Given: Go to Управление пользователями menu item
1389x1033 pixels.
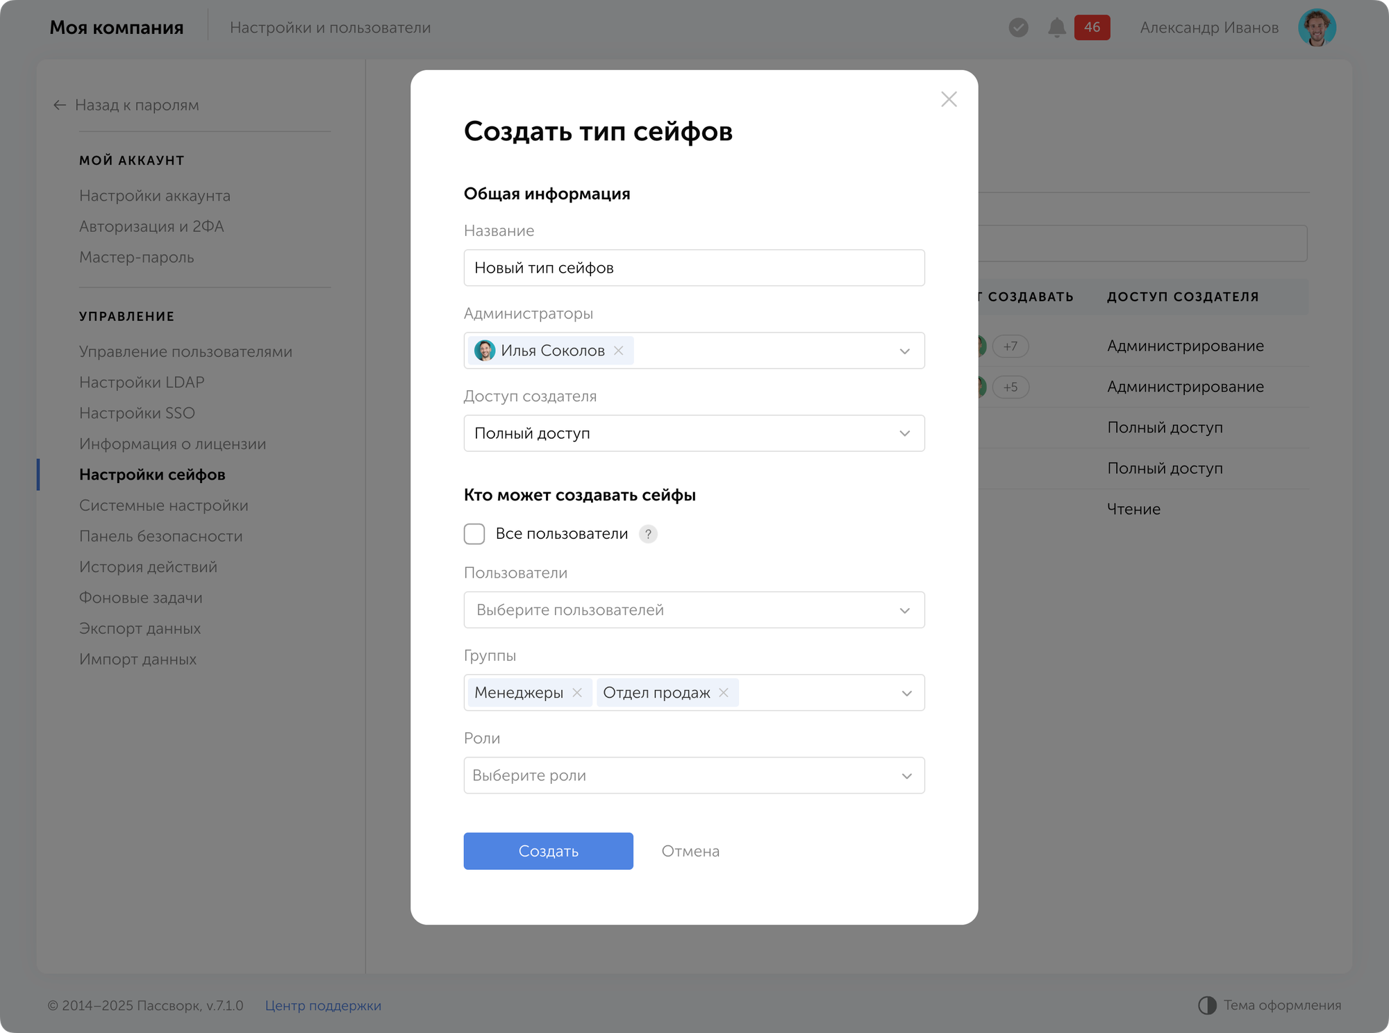Looking at the screenshot, I should pos(185,352).
